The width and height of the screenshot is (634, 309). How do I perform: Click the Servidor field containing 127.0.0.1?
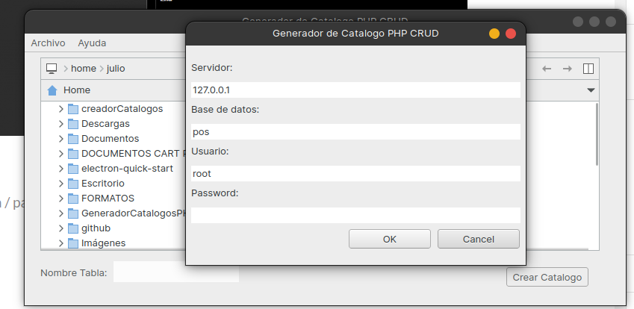click(x=355, y=90)
